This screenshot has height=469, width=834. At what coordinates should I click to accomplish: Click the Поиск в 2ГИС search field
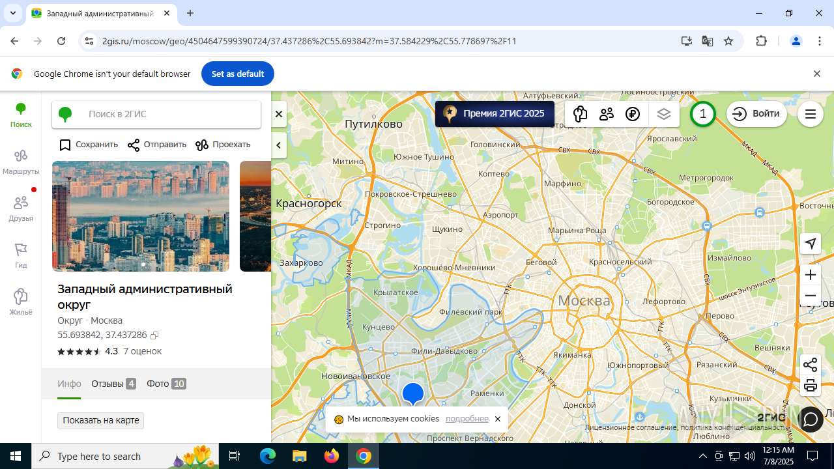[156, 114]
